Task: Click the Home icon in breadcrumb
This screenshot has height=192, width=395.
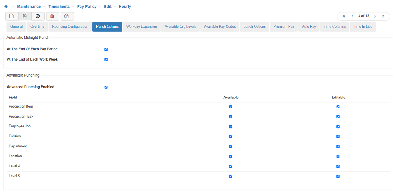Action: pos(6,7)
